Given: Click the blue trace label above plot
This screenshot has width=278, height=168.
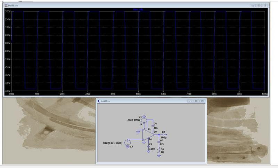Looking at the screenshot, I should click(139, 10).
